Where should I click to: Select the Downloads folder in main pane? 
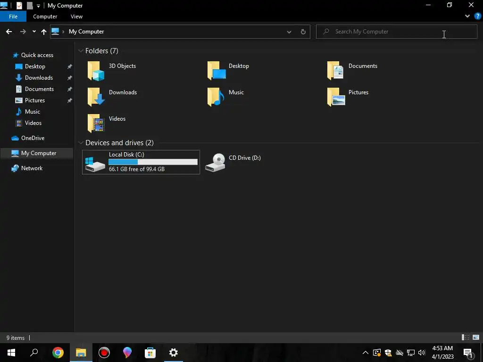112,97
